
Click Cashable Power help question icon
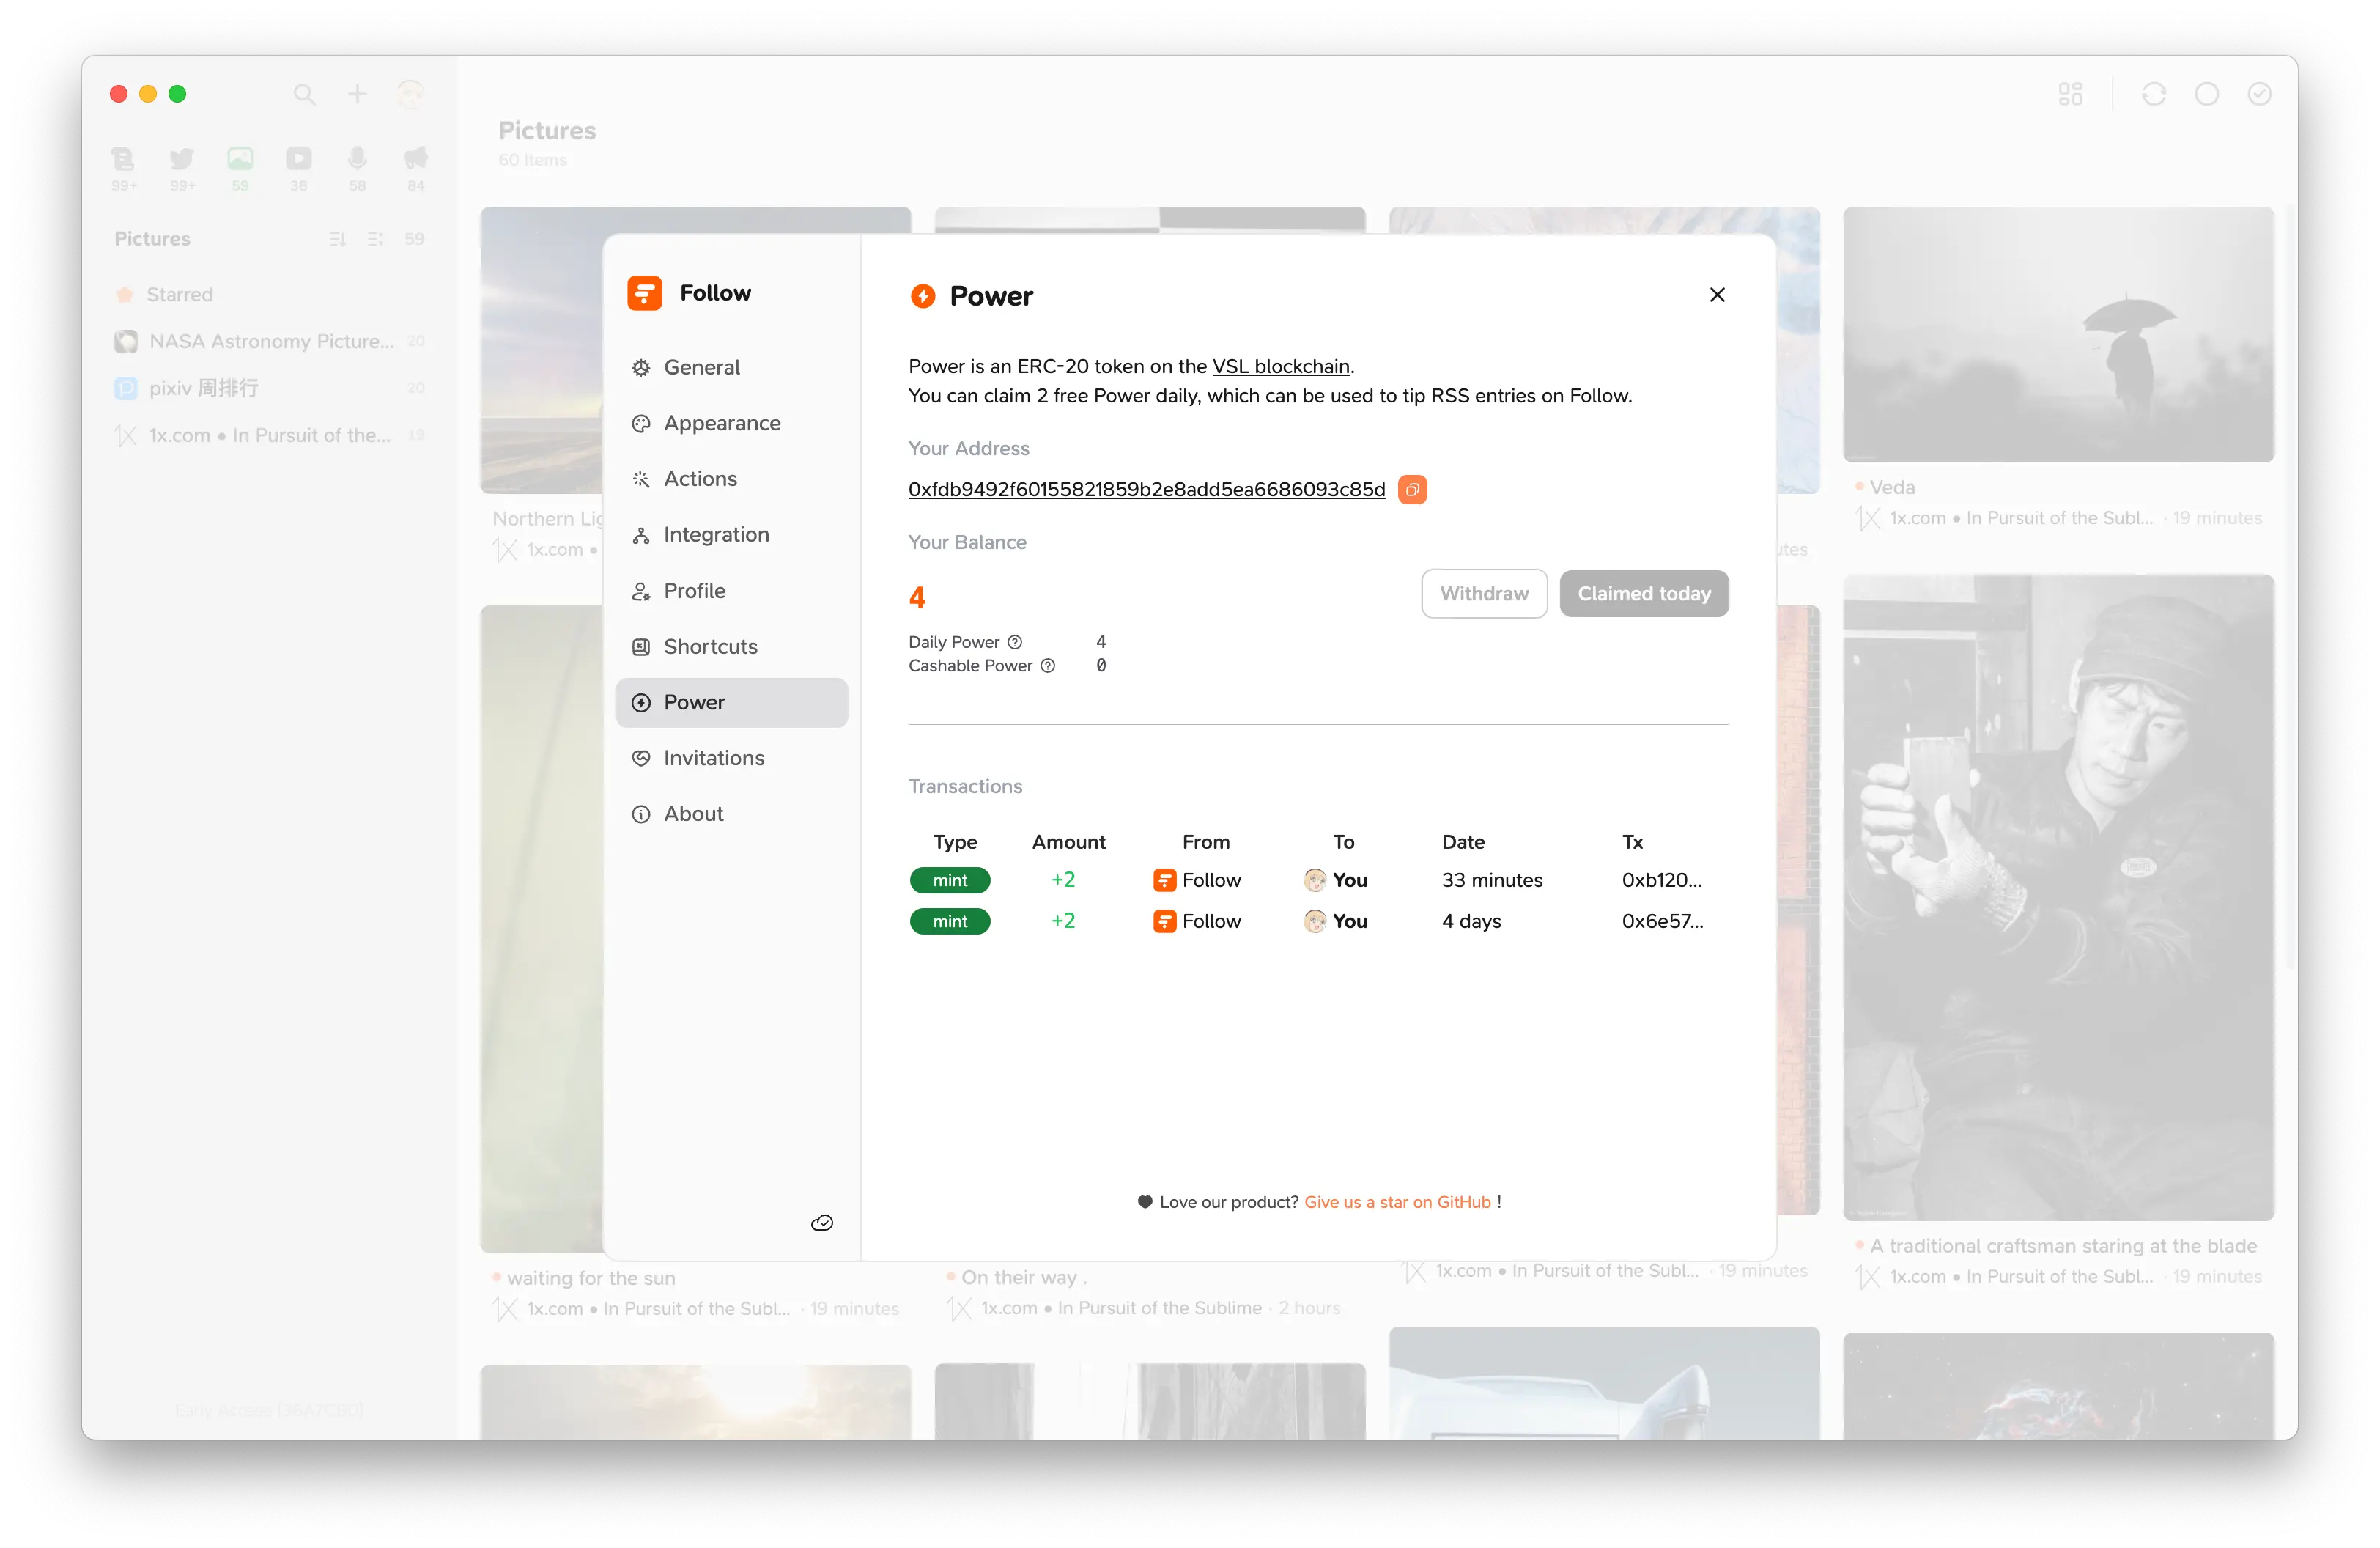pyautogui.click(x=1047, y=666)
